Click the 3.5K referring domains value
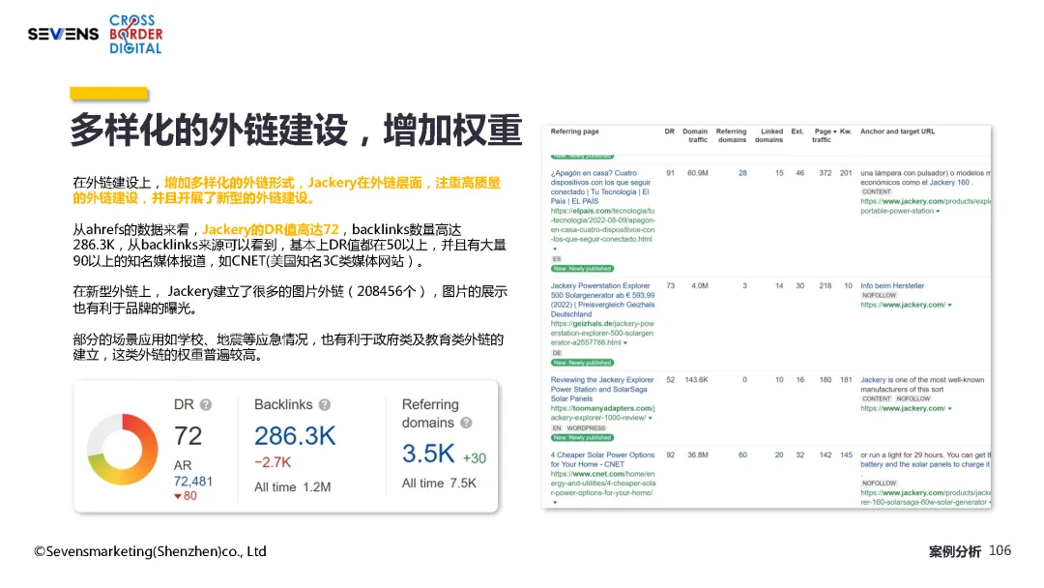This screenshot has width=1044, height=588. 428,455
